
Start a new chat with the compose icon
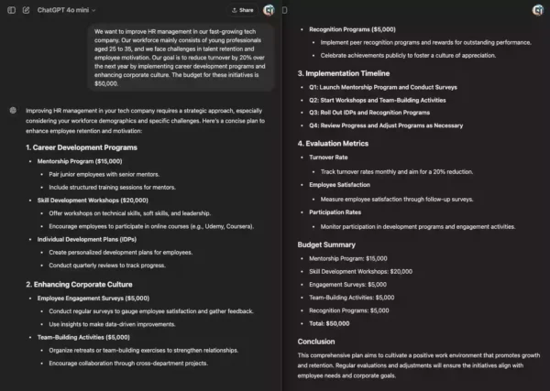[x=26, y=10]
